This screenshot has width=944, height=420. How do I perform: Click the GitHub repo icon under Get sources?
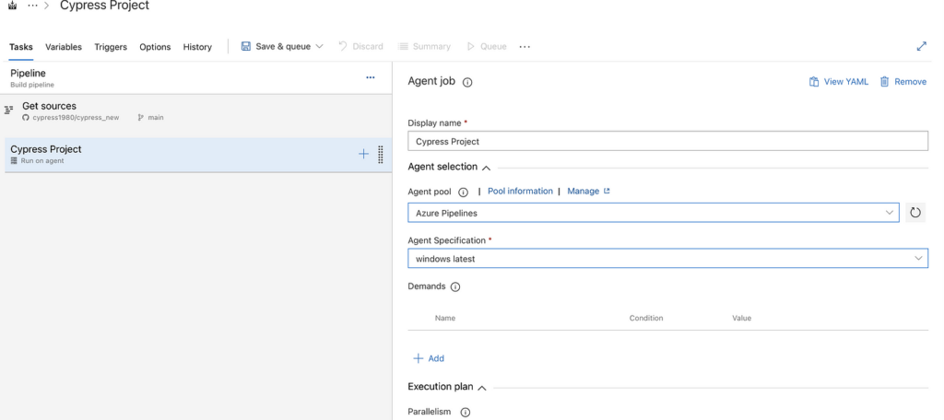point(25,118)
